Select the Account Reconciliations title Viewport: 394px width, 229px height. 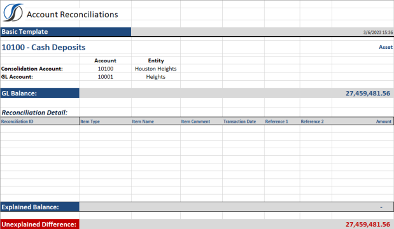click(73, 15)
